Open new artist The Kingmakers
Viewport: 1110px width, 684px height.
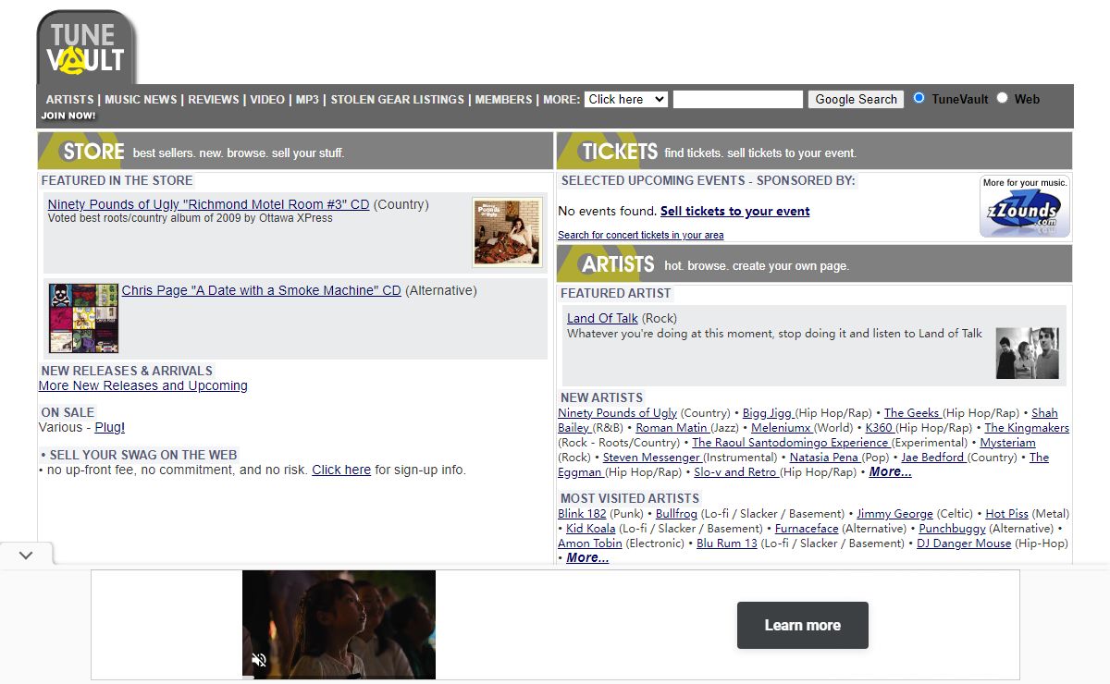coord(1027,428)
